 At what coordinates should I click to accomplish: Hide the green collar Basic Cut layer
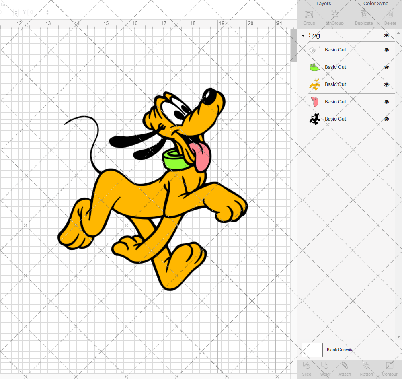tap(386, 67)
